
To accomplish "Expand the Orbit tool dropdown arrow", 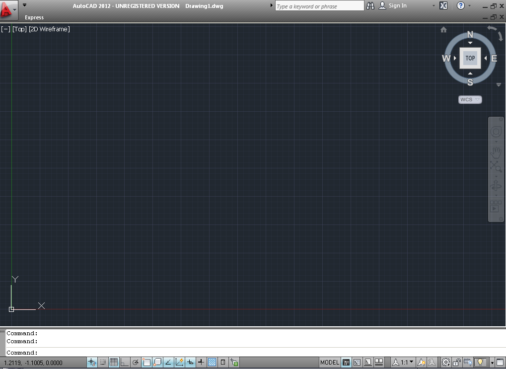I will [497, 195].
